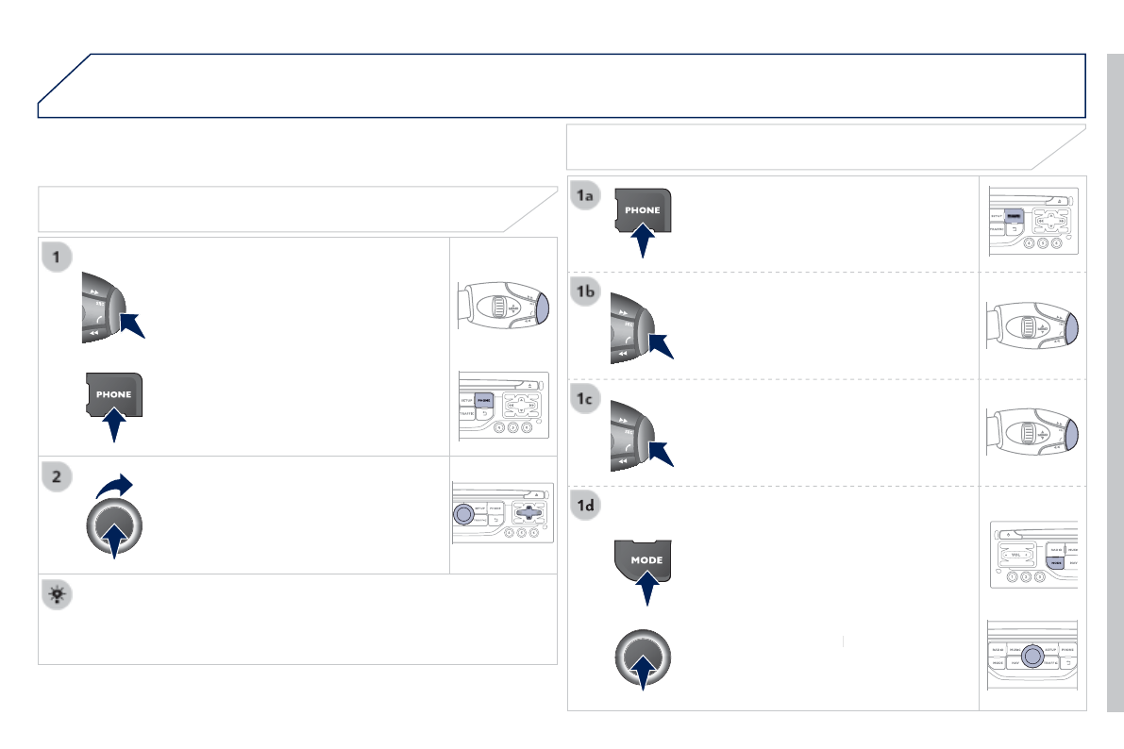Viewport: 1124px width, 749px height.
Task: Select the step 1 number badge
Action: (x=57, y=257)
